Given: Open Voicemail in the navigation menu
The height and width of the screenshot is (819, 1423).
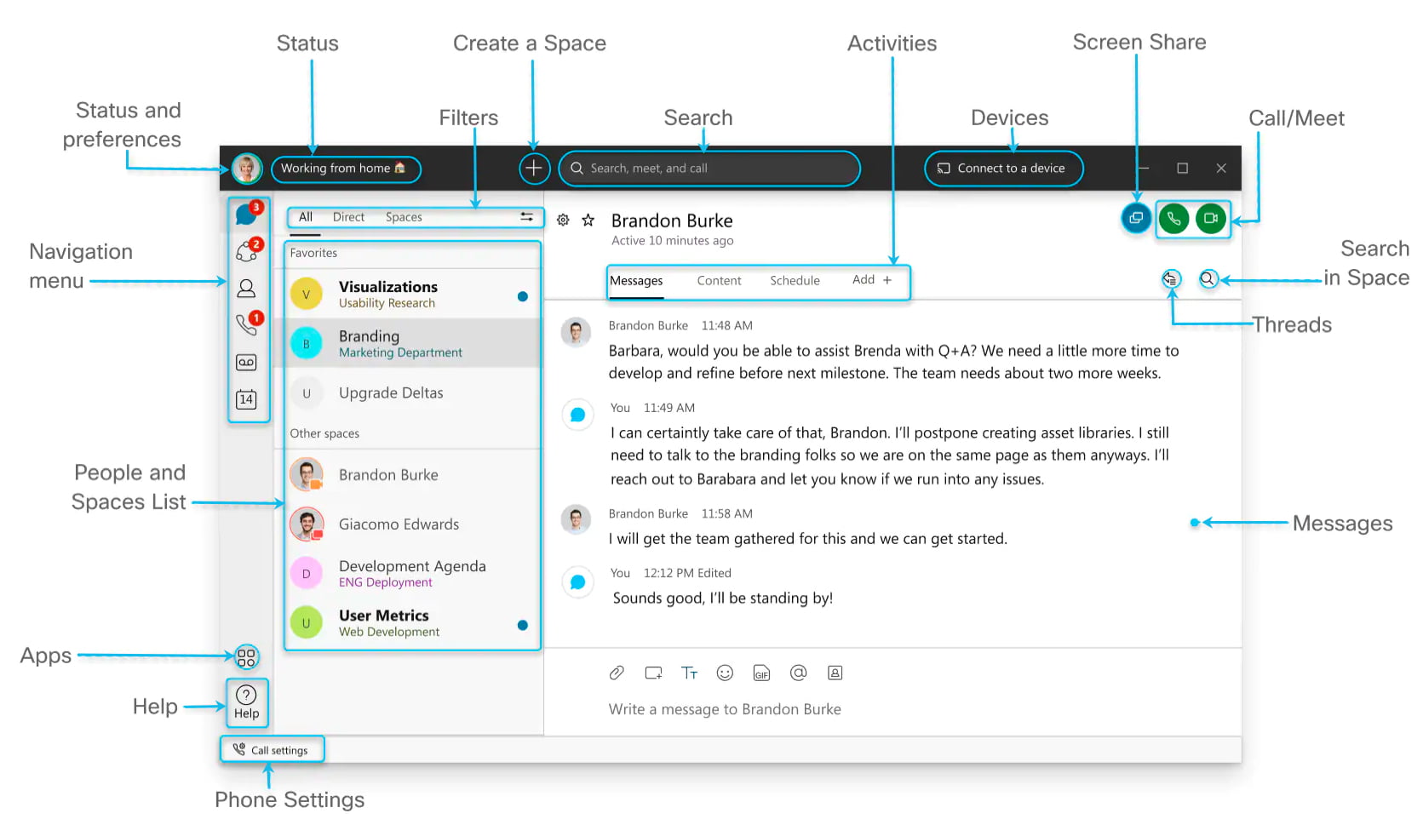Looking at the screenshot, I should [246, 363].
